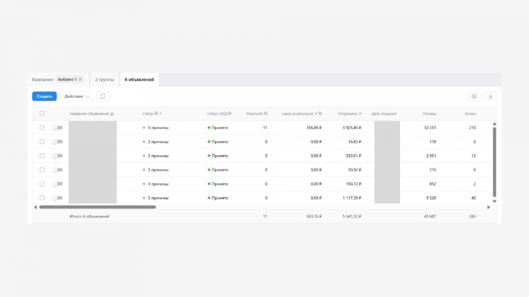
Task: Click the download export icon
Action: 490,96
